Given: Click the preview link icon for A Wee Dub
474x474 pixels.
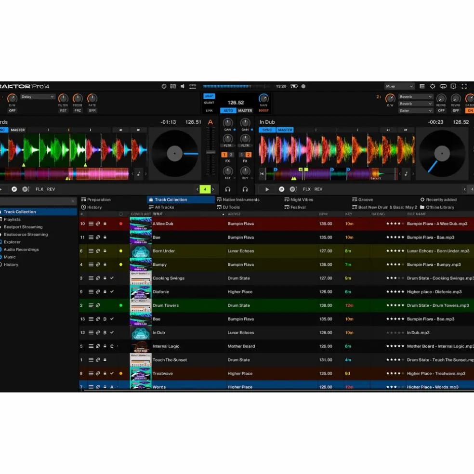Looking at the screenshot, I should [98, 224].
